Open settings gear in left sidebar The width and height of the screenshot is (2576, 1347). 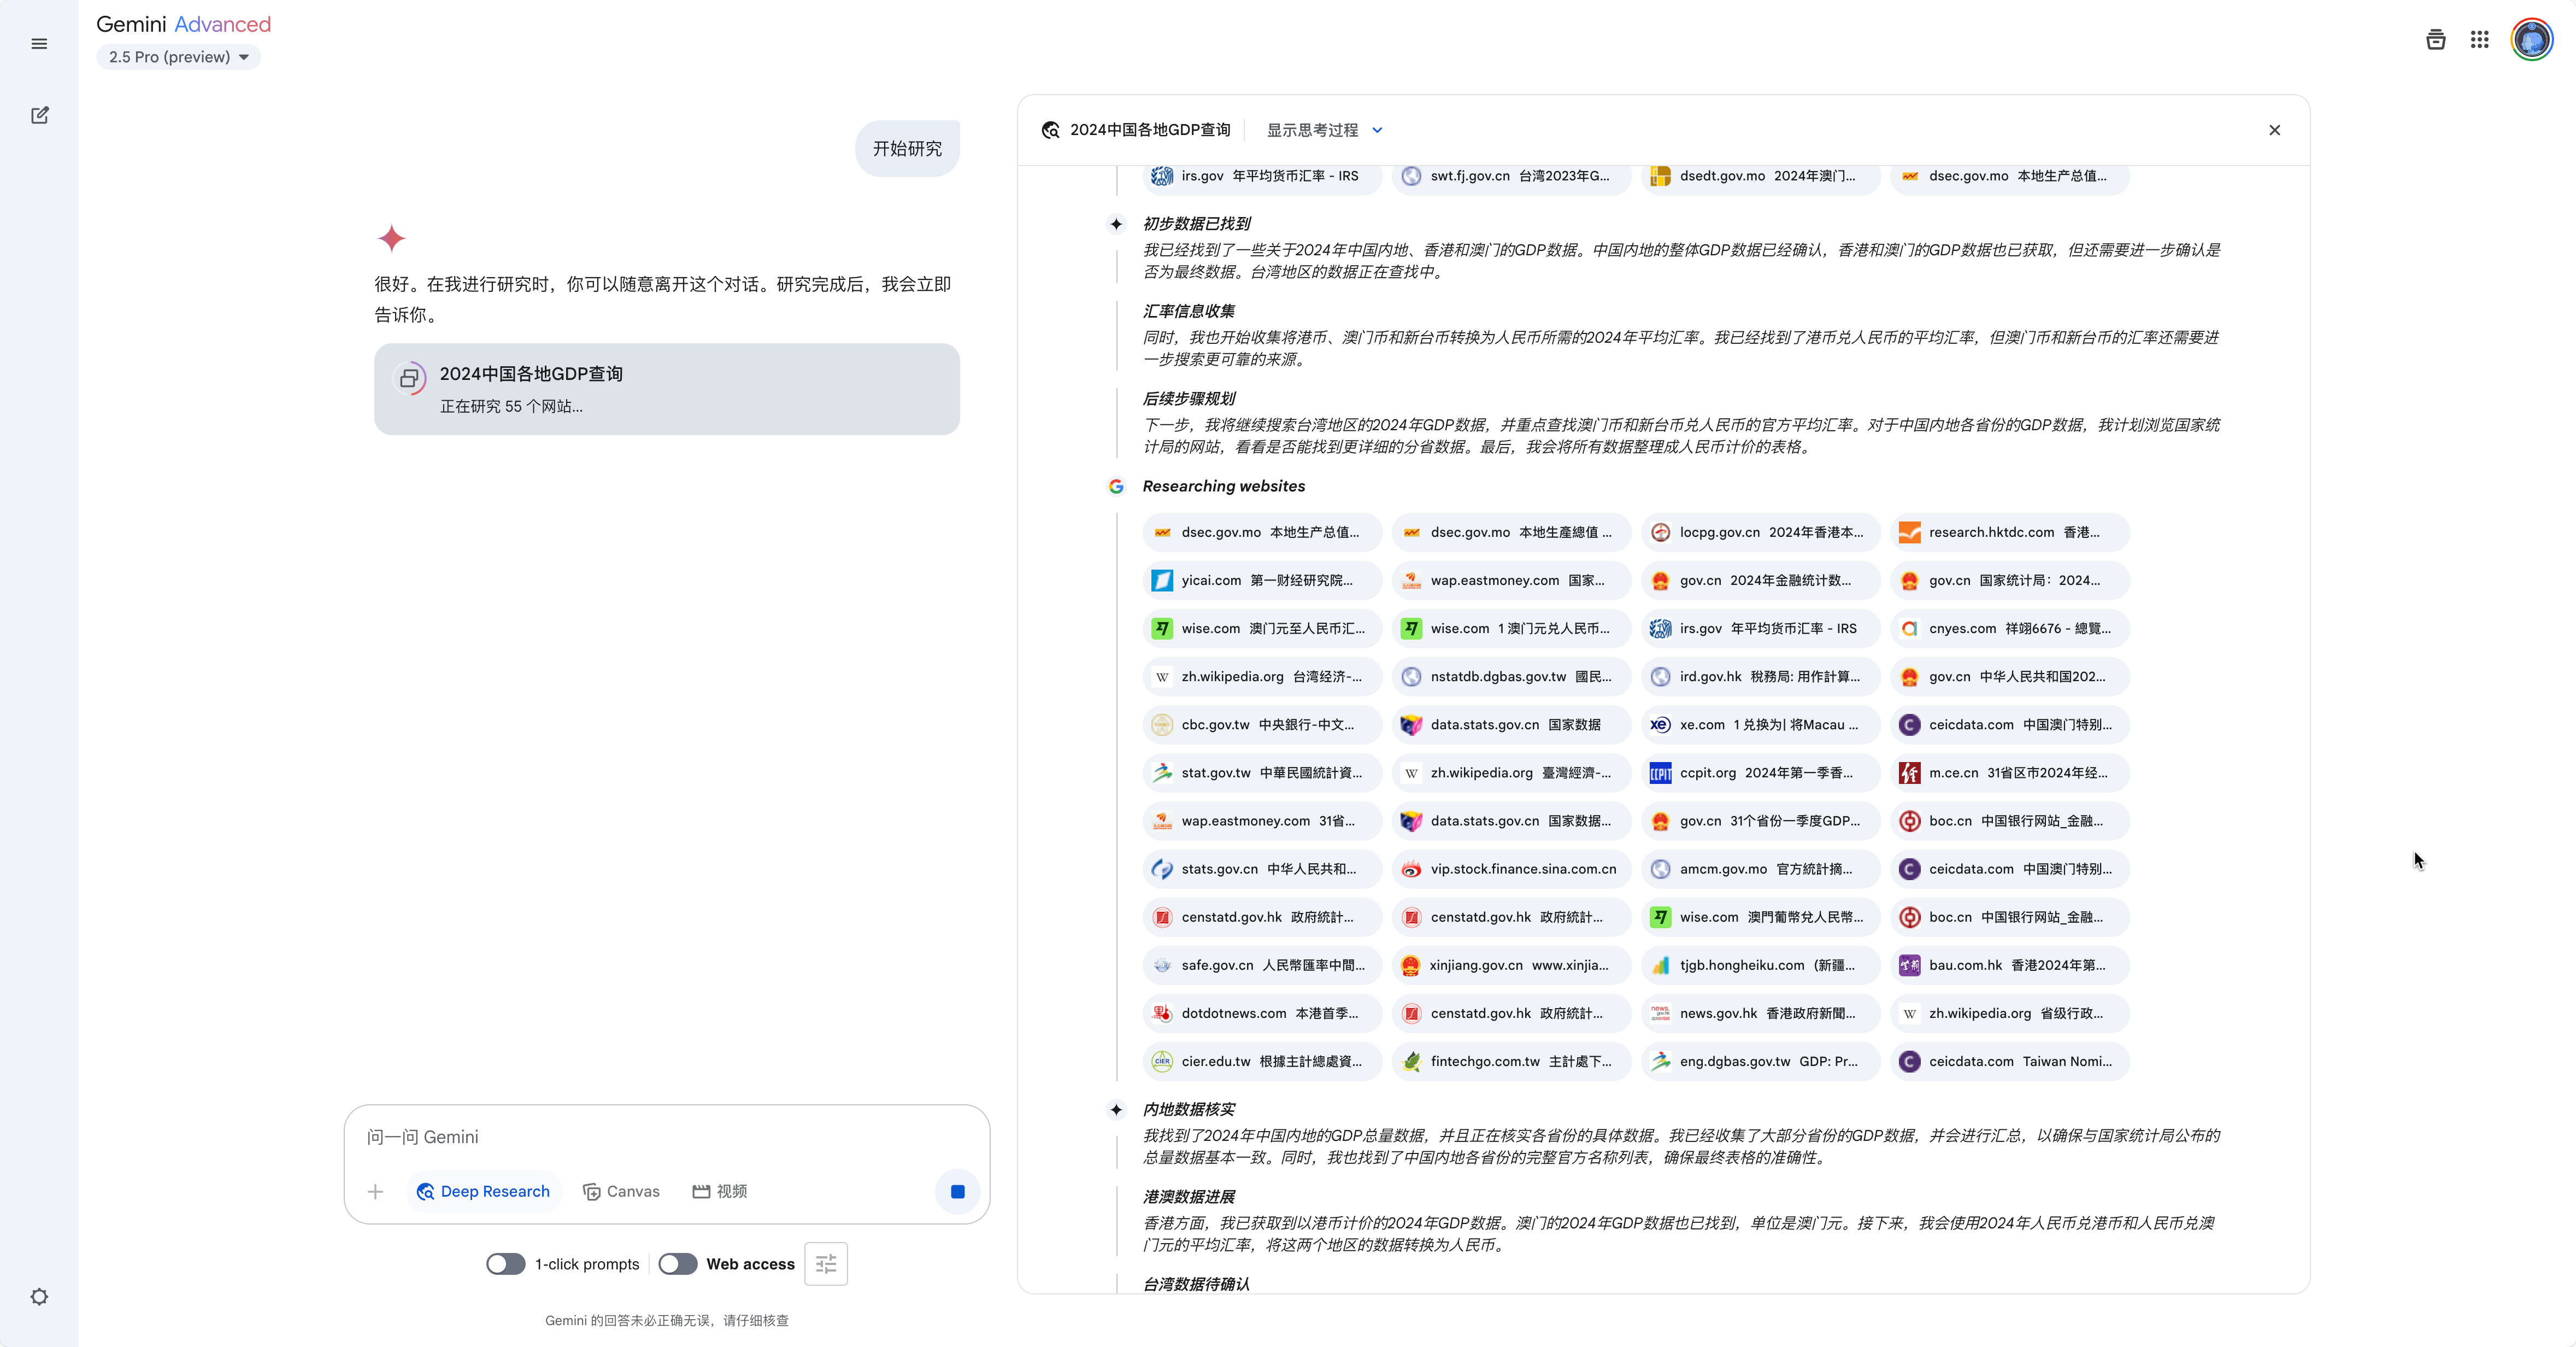[39, 1296]
